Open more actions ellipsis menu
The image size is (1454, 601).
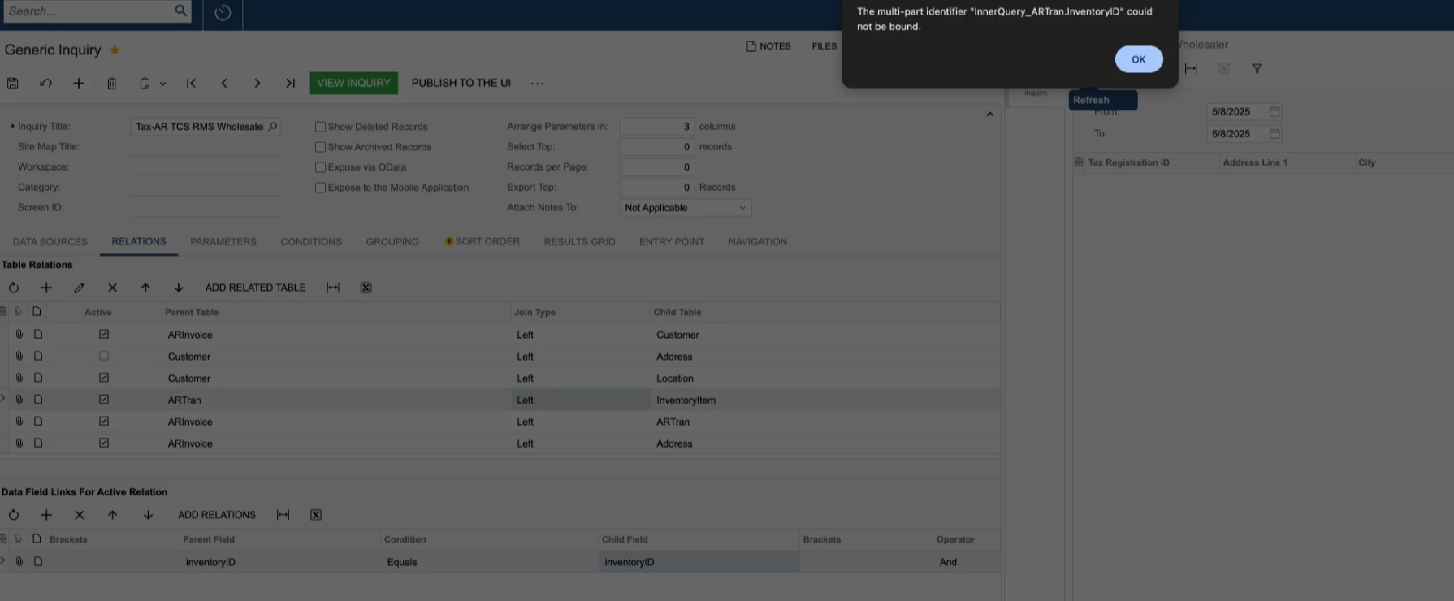click(537, 83)
